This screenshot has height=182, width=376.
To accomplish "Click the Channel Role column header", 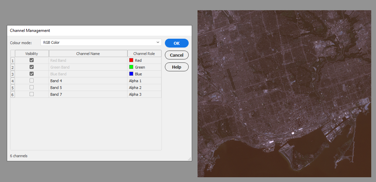I will point(144,53).
